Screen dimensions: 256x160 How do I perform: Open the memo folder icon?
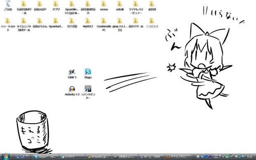(104, 5)
